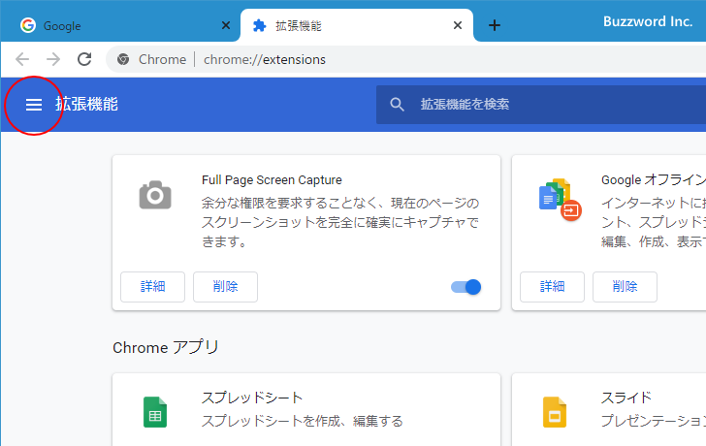Image resolution: width=706 pixels, height=446 pixels.
Task: Click the スプレッドシートを作成、編集する description
Action: [x=303, y=421]
